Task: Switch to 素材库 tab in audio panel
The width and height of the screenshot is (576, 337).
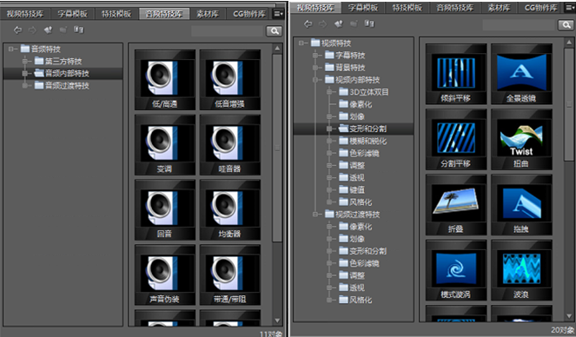Action: tap(208, 14)
